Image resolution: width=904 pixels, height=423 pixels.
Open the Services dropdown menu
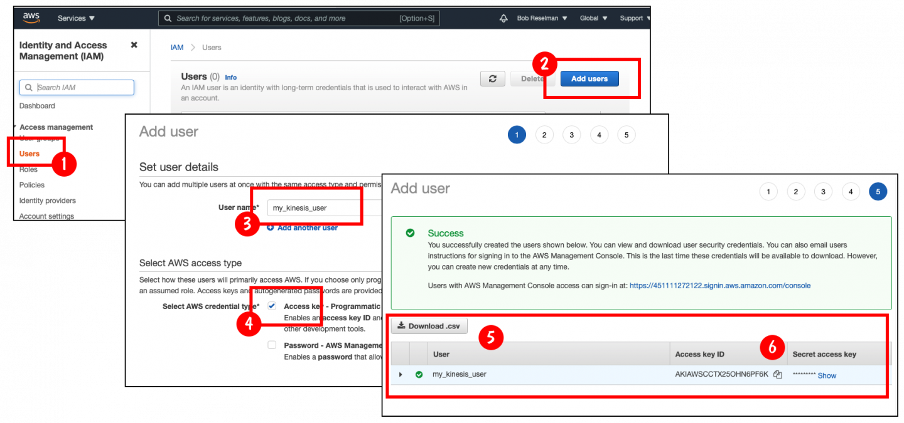click(x=76, y=18)
